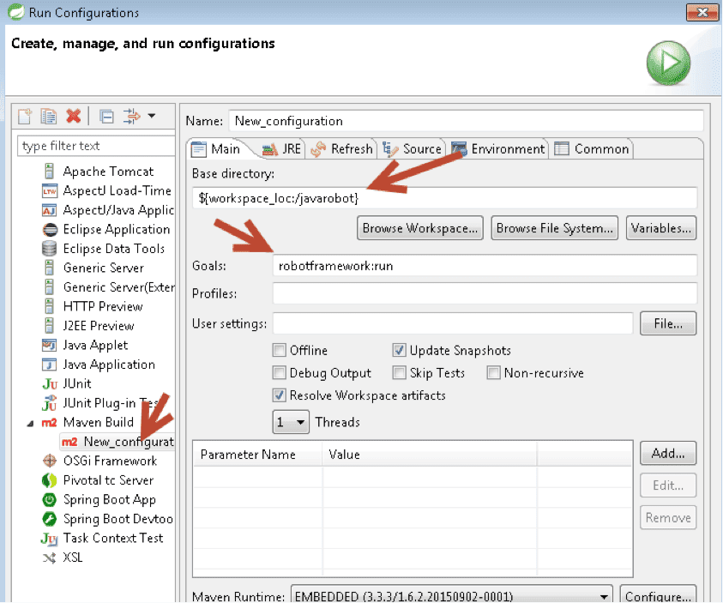
Task: Delete selected configuration with red X icon
Action: coord(74,116)
